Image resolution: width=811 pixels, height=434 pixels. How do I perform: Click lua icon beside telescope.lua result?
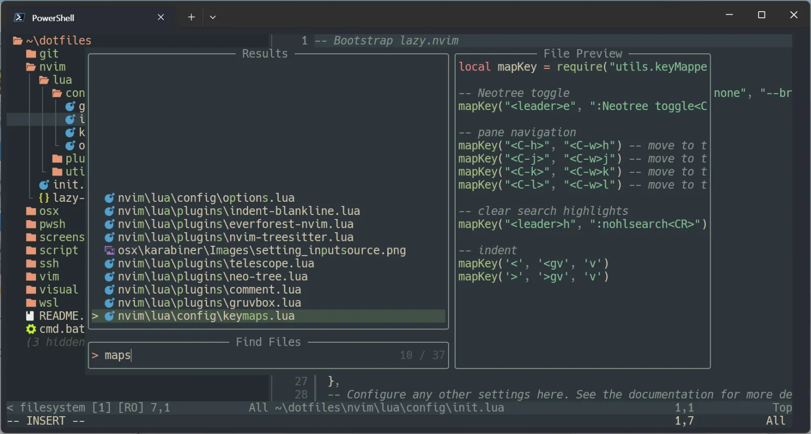click(x=109, y=264)
